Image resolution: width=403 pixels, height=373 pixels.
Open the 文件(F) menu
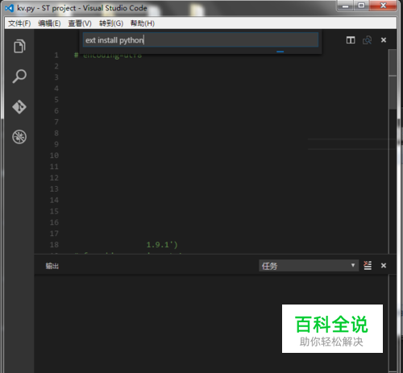[x=19, y=23]
